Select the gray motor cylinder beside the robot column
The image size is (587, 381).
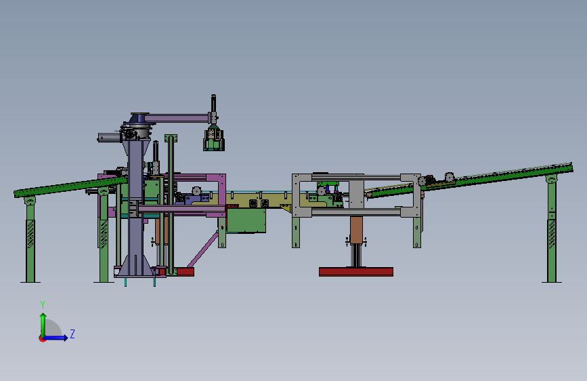[x=110, y=138]
